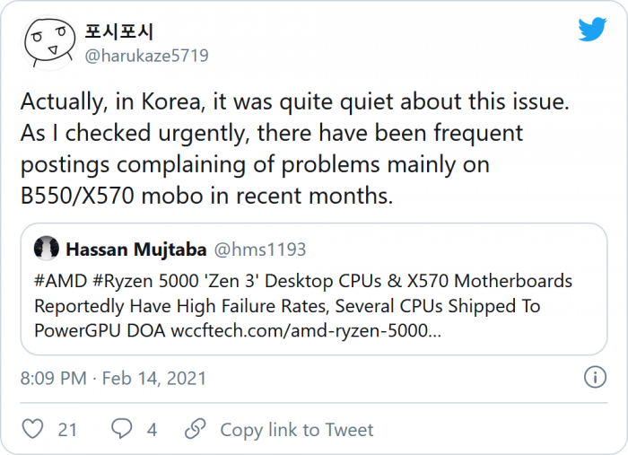Click the 포시포시 profile avatar

tap(49, 41)
